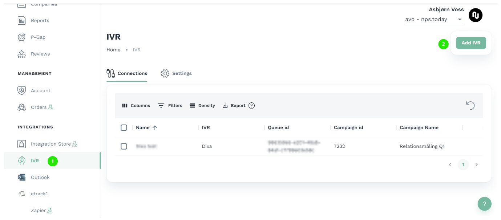Click the Home breadcrumb link
The image size is (501, 220).
pos(113,50)
